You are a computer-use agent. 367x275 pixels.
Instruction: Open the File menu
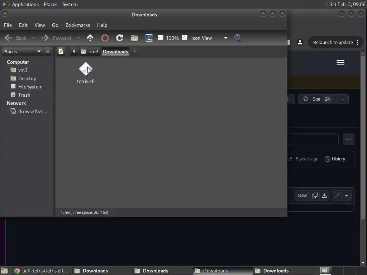coord(8,25)
